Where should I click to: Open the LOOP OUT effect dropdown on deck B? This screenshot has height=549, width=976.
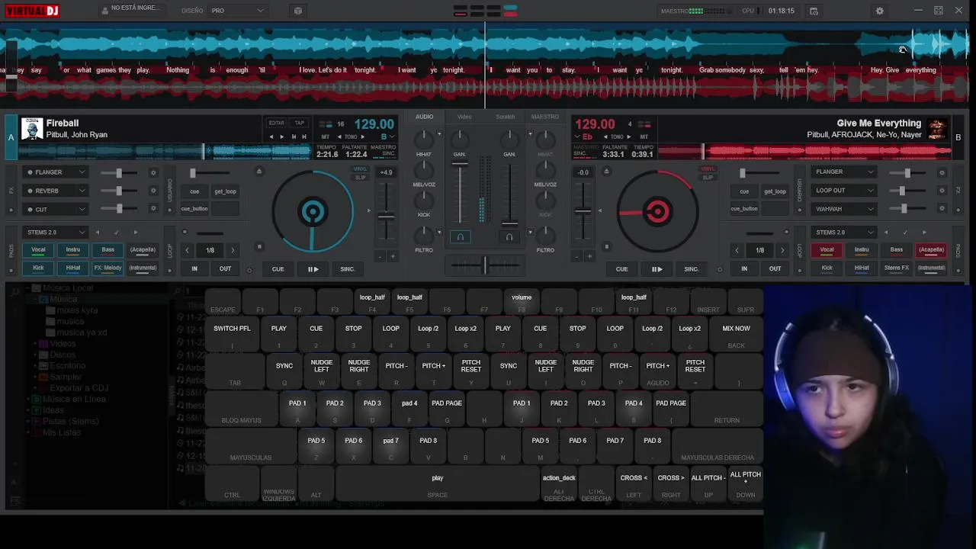[x=843, y=191]
